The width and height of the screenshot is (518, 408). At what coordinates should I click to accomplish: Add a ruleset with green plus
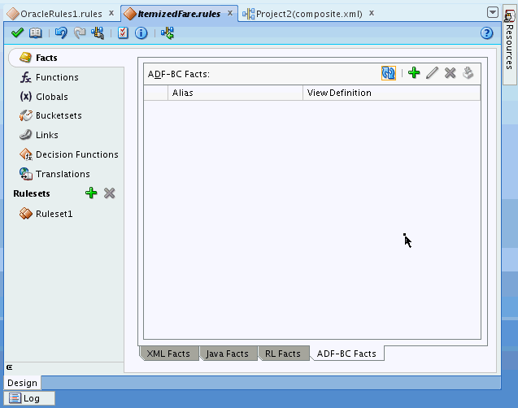91,193
